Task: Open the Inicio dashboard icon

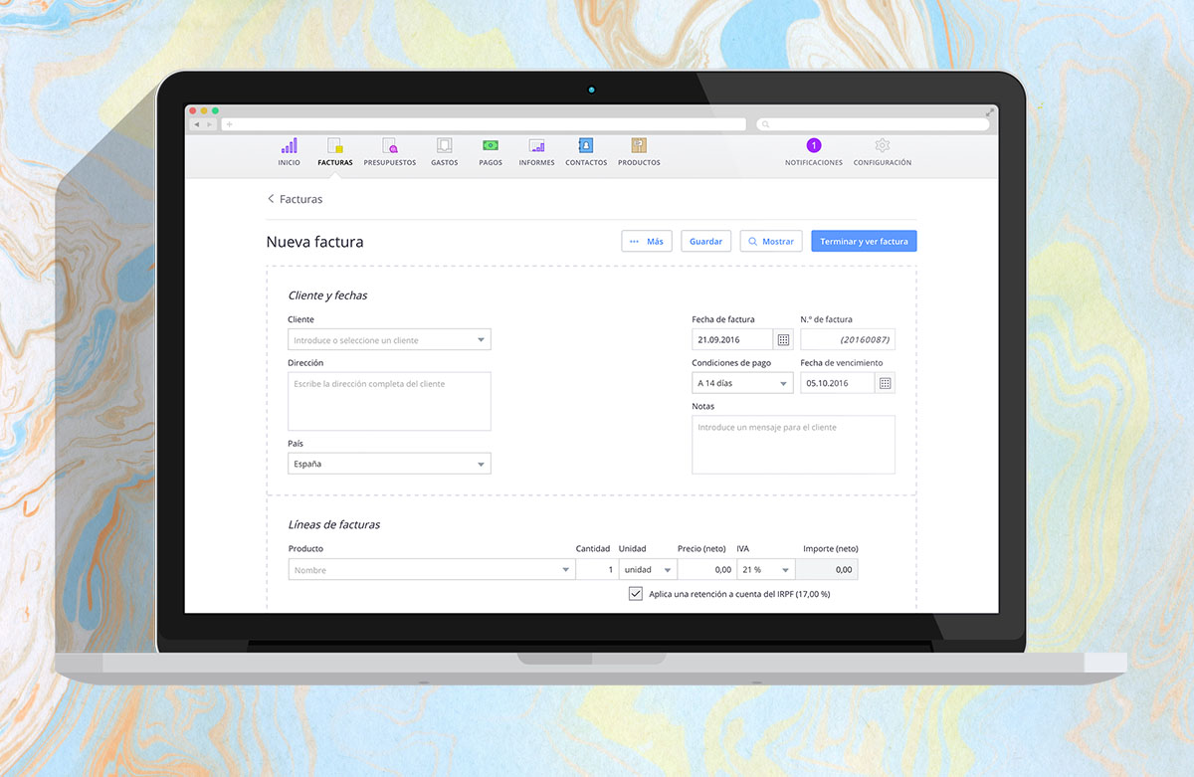Action: click(x=289, y=145)
